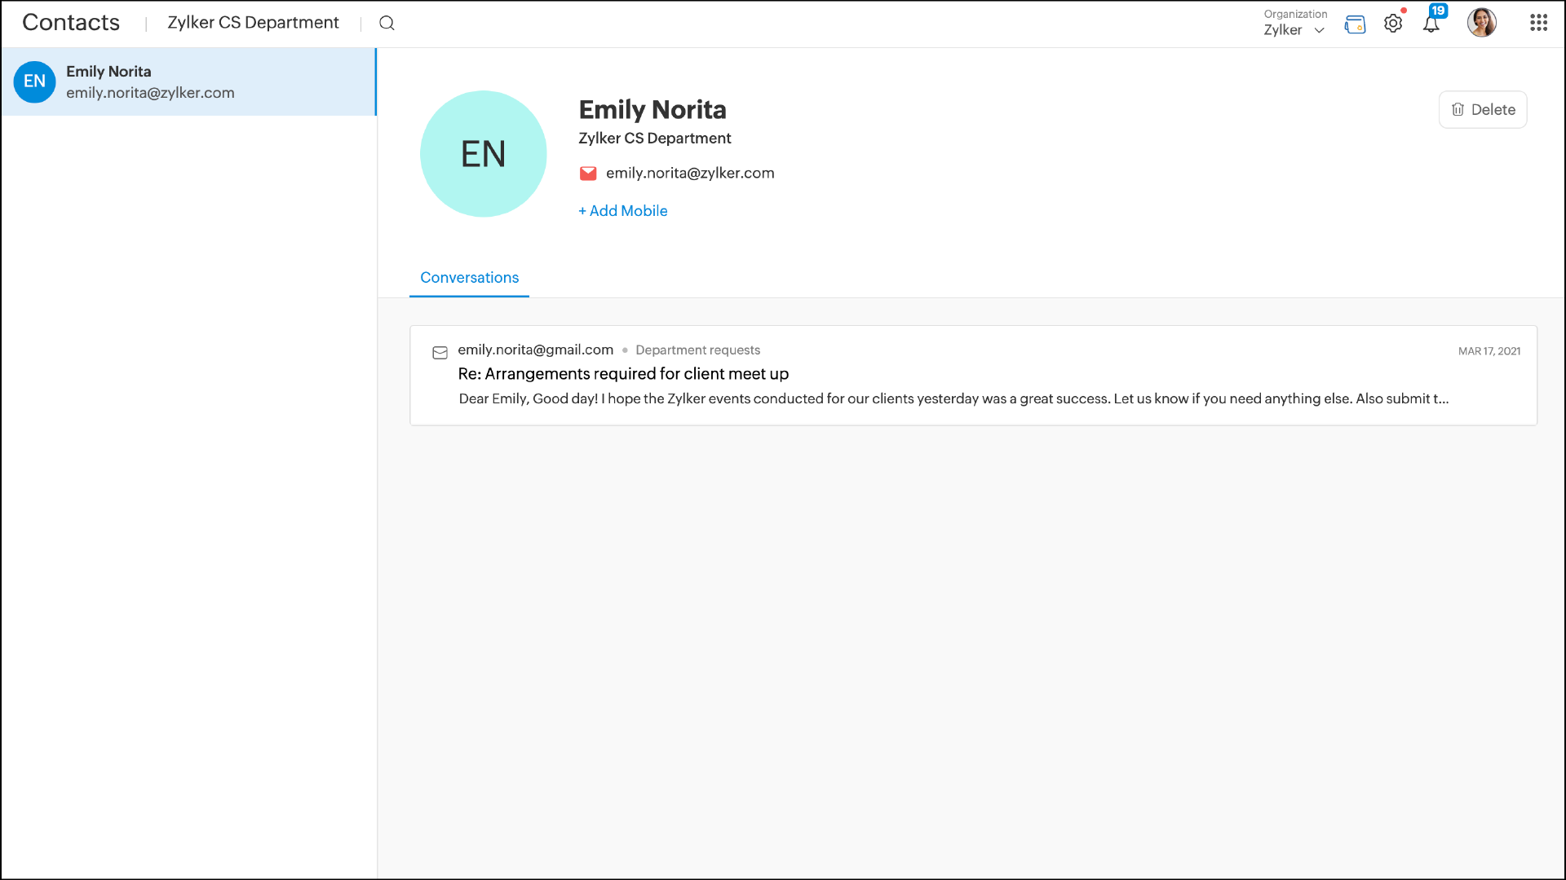Image resolution: width=1566 pixels, height=880 pixels.
Task: Click the Contacts header title
Action: tap(71, 23)
